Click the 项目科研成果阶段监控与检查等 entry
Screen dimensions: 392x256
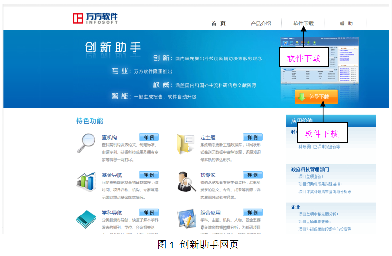tap(325, 229)
